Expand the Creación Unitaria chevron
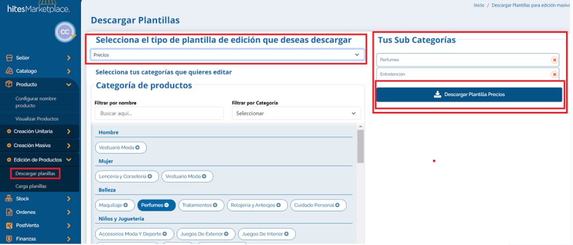573x245 pixels. pyautogui.click(x=69, y=131)
